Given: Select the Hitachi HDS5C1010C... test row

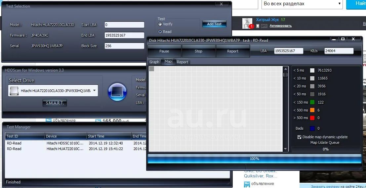Looking at the screenshot, I should 76,143.
